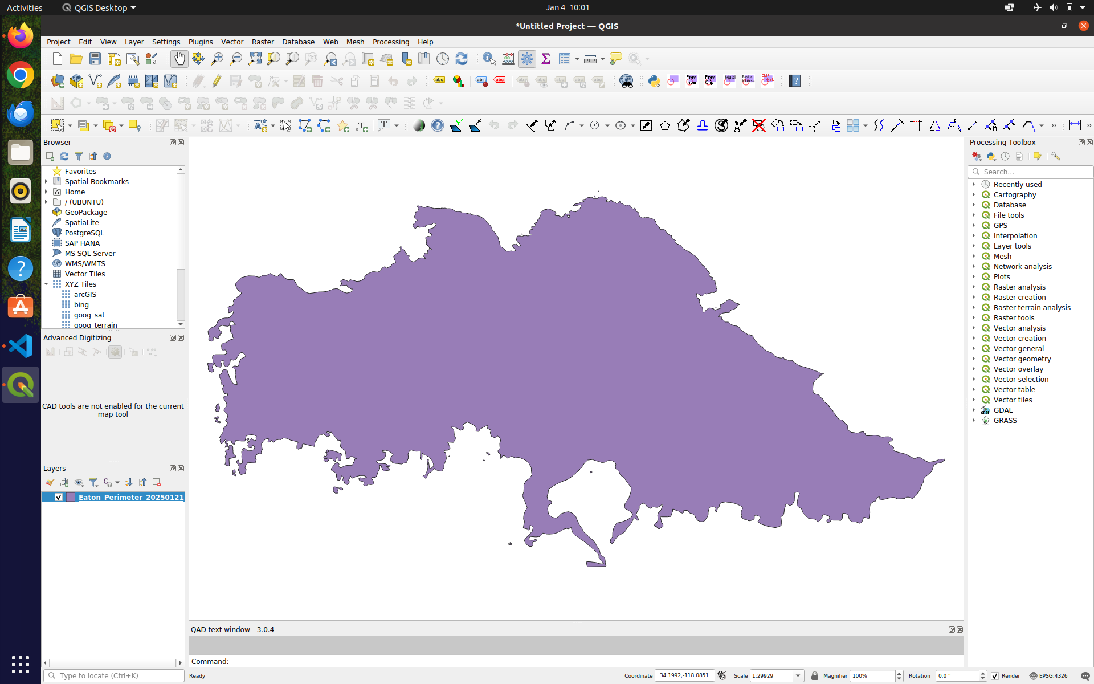
Task: Click the Filter Browser button
Action: click(79, 156)
